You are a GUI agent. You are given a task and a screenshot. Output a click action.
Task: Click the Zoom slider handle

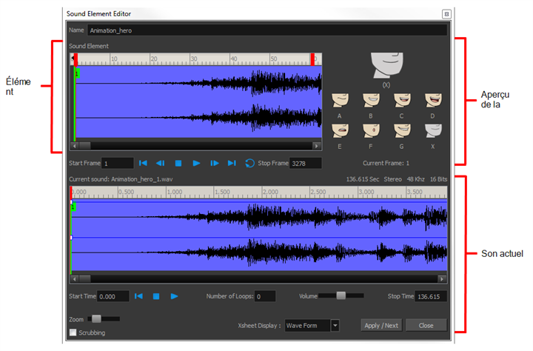pos(96,318)
